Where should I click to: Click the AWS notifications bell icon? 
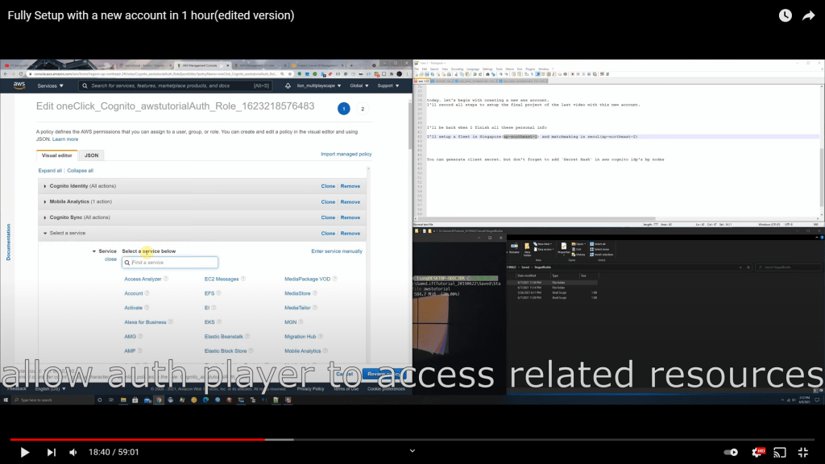click(288, 85)
